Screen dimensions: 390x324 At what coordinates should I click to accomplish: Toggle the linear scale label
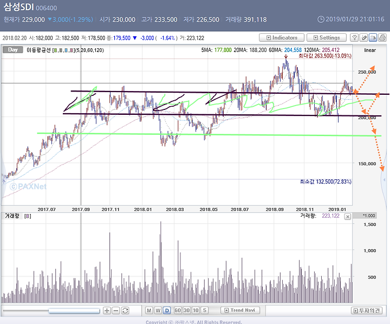tap(370, 50)
